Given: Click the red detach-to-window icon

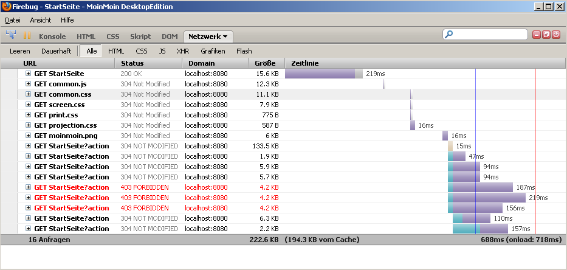Looking at the screenshot, I should click(546, 35).
